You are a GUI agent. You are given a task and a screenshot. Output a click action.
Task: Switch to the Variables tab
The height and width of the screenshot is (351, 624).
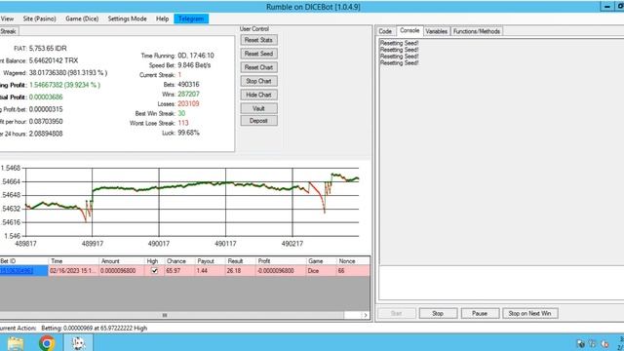pyautogui.click(x=437, y=31)
